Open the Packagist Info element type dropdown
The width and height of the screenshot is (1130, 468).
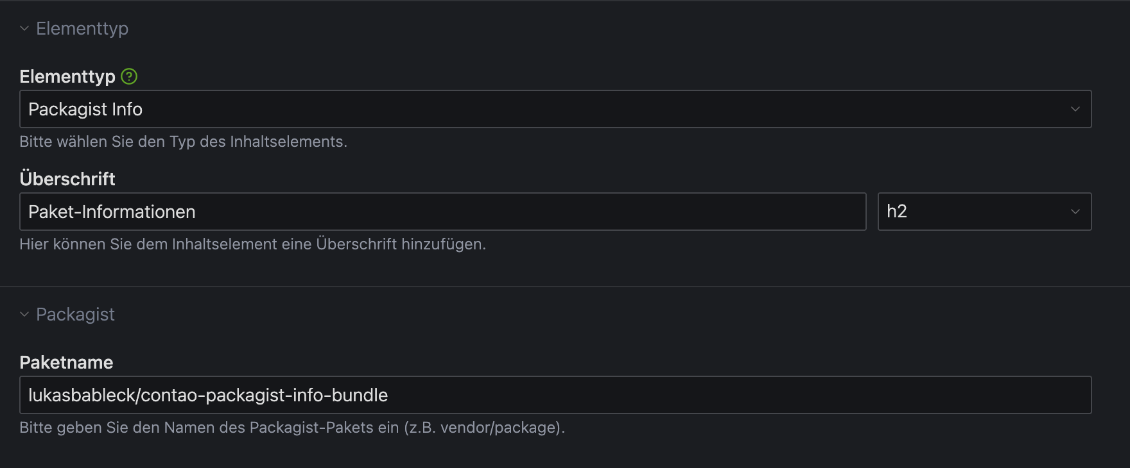(552, 109)
